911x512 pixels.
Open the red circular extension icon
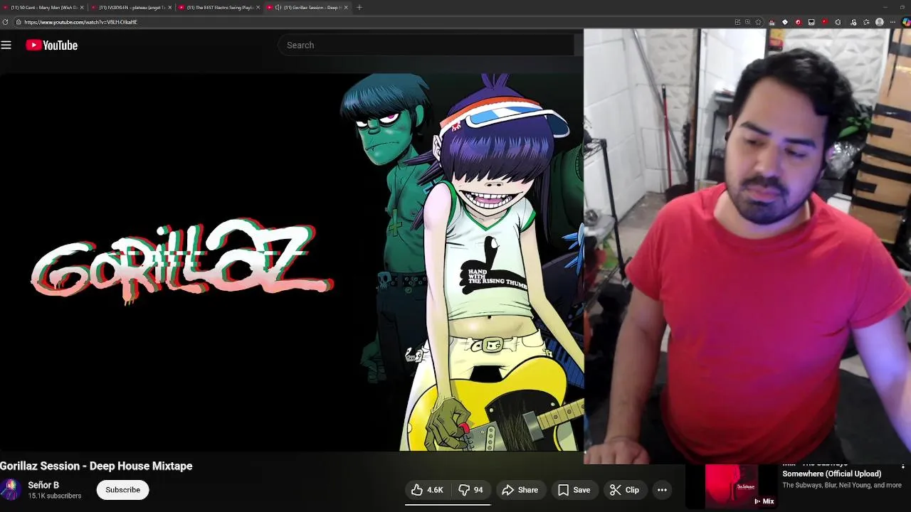pyautogui.click(x=798, y=22)
